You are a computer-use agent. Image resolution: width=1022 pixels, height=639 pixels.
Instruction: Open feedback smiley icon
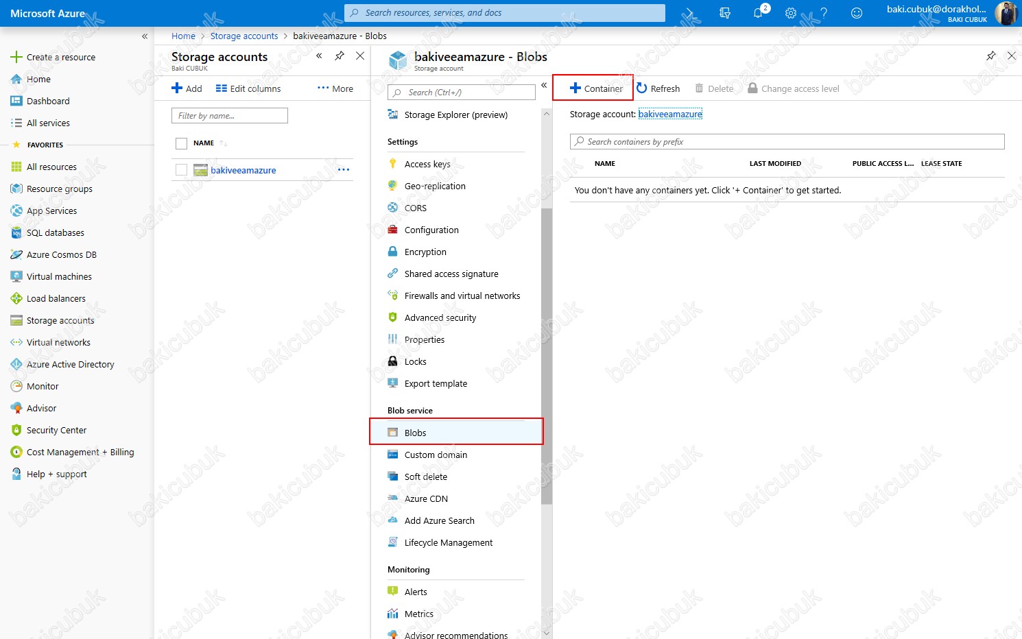click(x=857, y=13)
